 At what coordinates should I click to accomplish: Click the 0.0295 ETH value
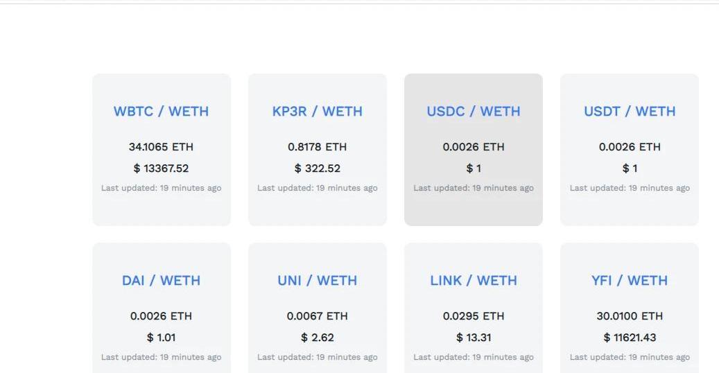pyautogui.click(x=474, y=316)
